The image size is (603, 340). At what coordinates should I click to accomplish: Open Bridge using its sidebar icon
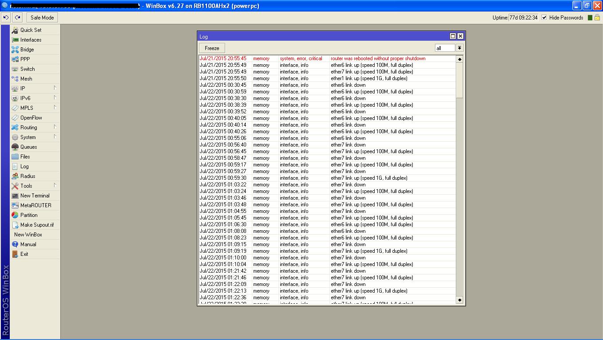[x=15, y=50]
